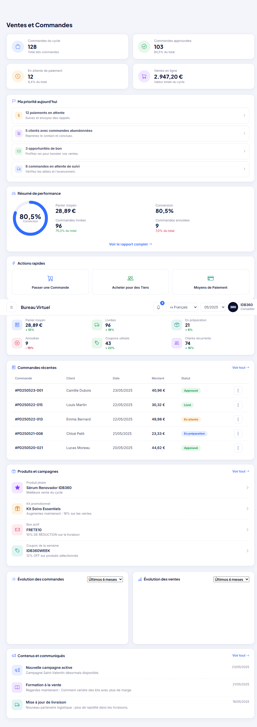Click the truck icon for Mise à jour de livraison
Viewport: 257px width, 727px height.
pyautogui.click(x=17, y=705)
